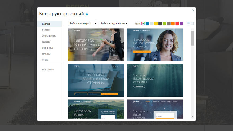Open the Этапы работы section
Screen dimensions: 233x131
(49, 36)
